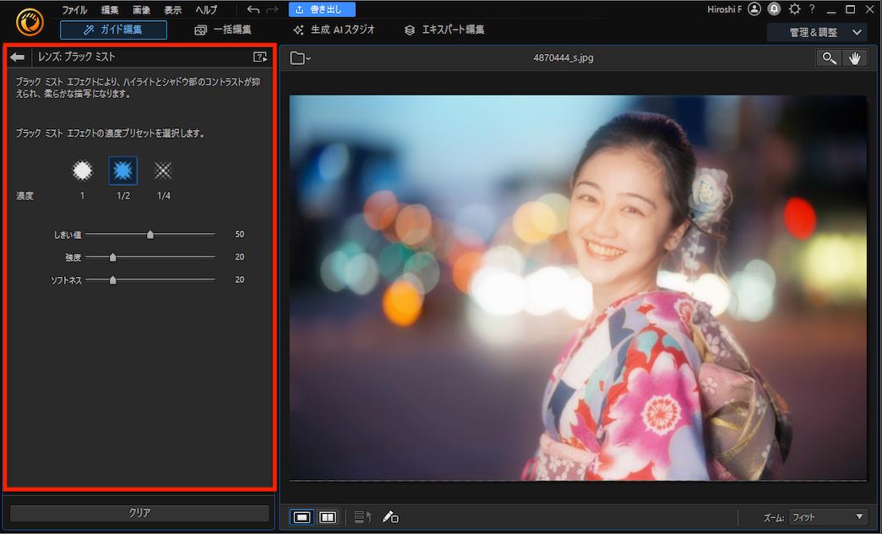Open the tutorial icon in panel header
The height and width of the screenshot is (534, 882).
click(260, 57)
